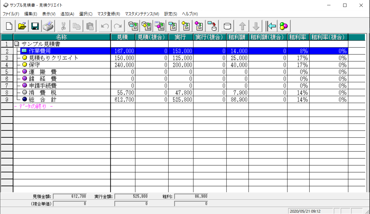Click the Cut scissors icon

tap(63, 26)
